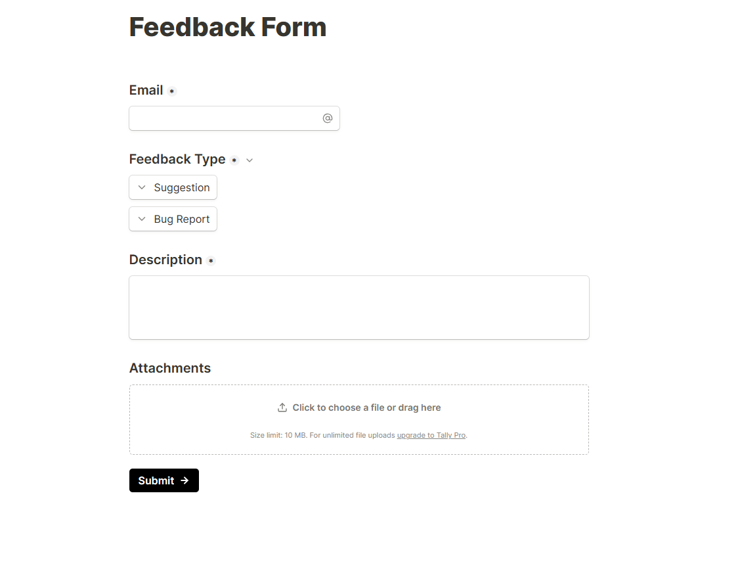740x579 pixels.
Task: Choose the Bug Report feedback type
Action: pyautogui.click(x=181, y=219)
